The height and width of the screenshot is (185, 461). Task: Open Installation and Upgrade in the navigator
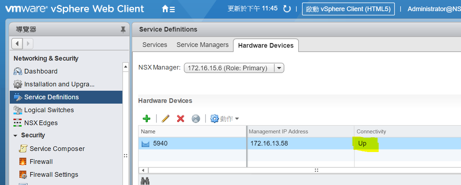(59, 84)
